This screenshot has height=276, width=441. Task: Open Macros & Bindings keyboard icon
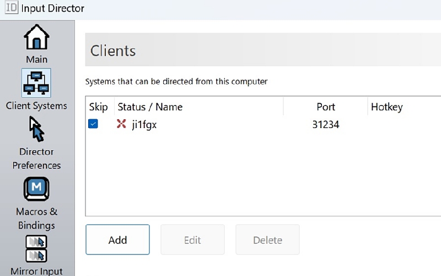[36, 189]
